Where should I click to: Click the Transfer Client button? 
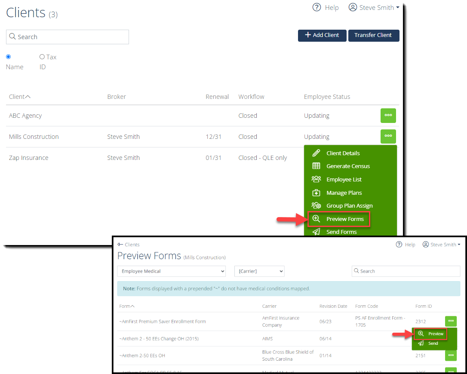(374, 35)
